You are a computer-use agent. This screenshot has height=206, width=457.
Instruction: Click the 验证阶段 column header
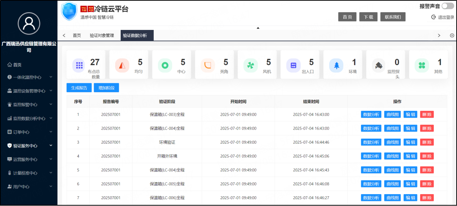click(167, 102)
